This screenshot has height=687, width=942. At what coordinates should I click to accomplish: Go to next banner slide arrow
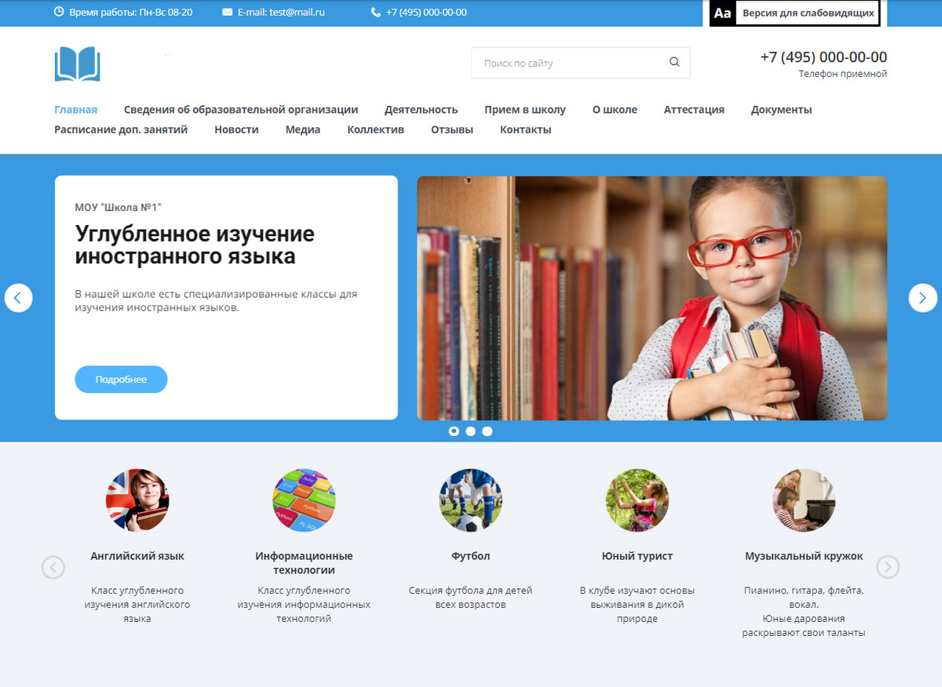point(923,298)
